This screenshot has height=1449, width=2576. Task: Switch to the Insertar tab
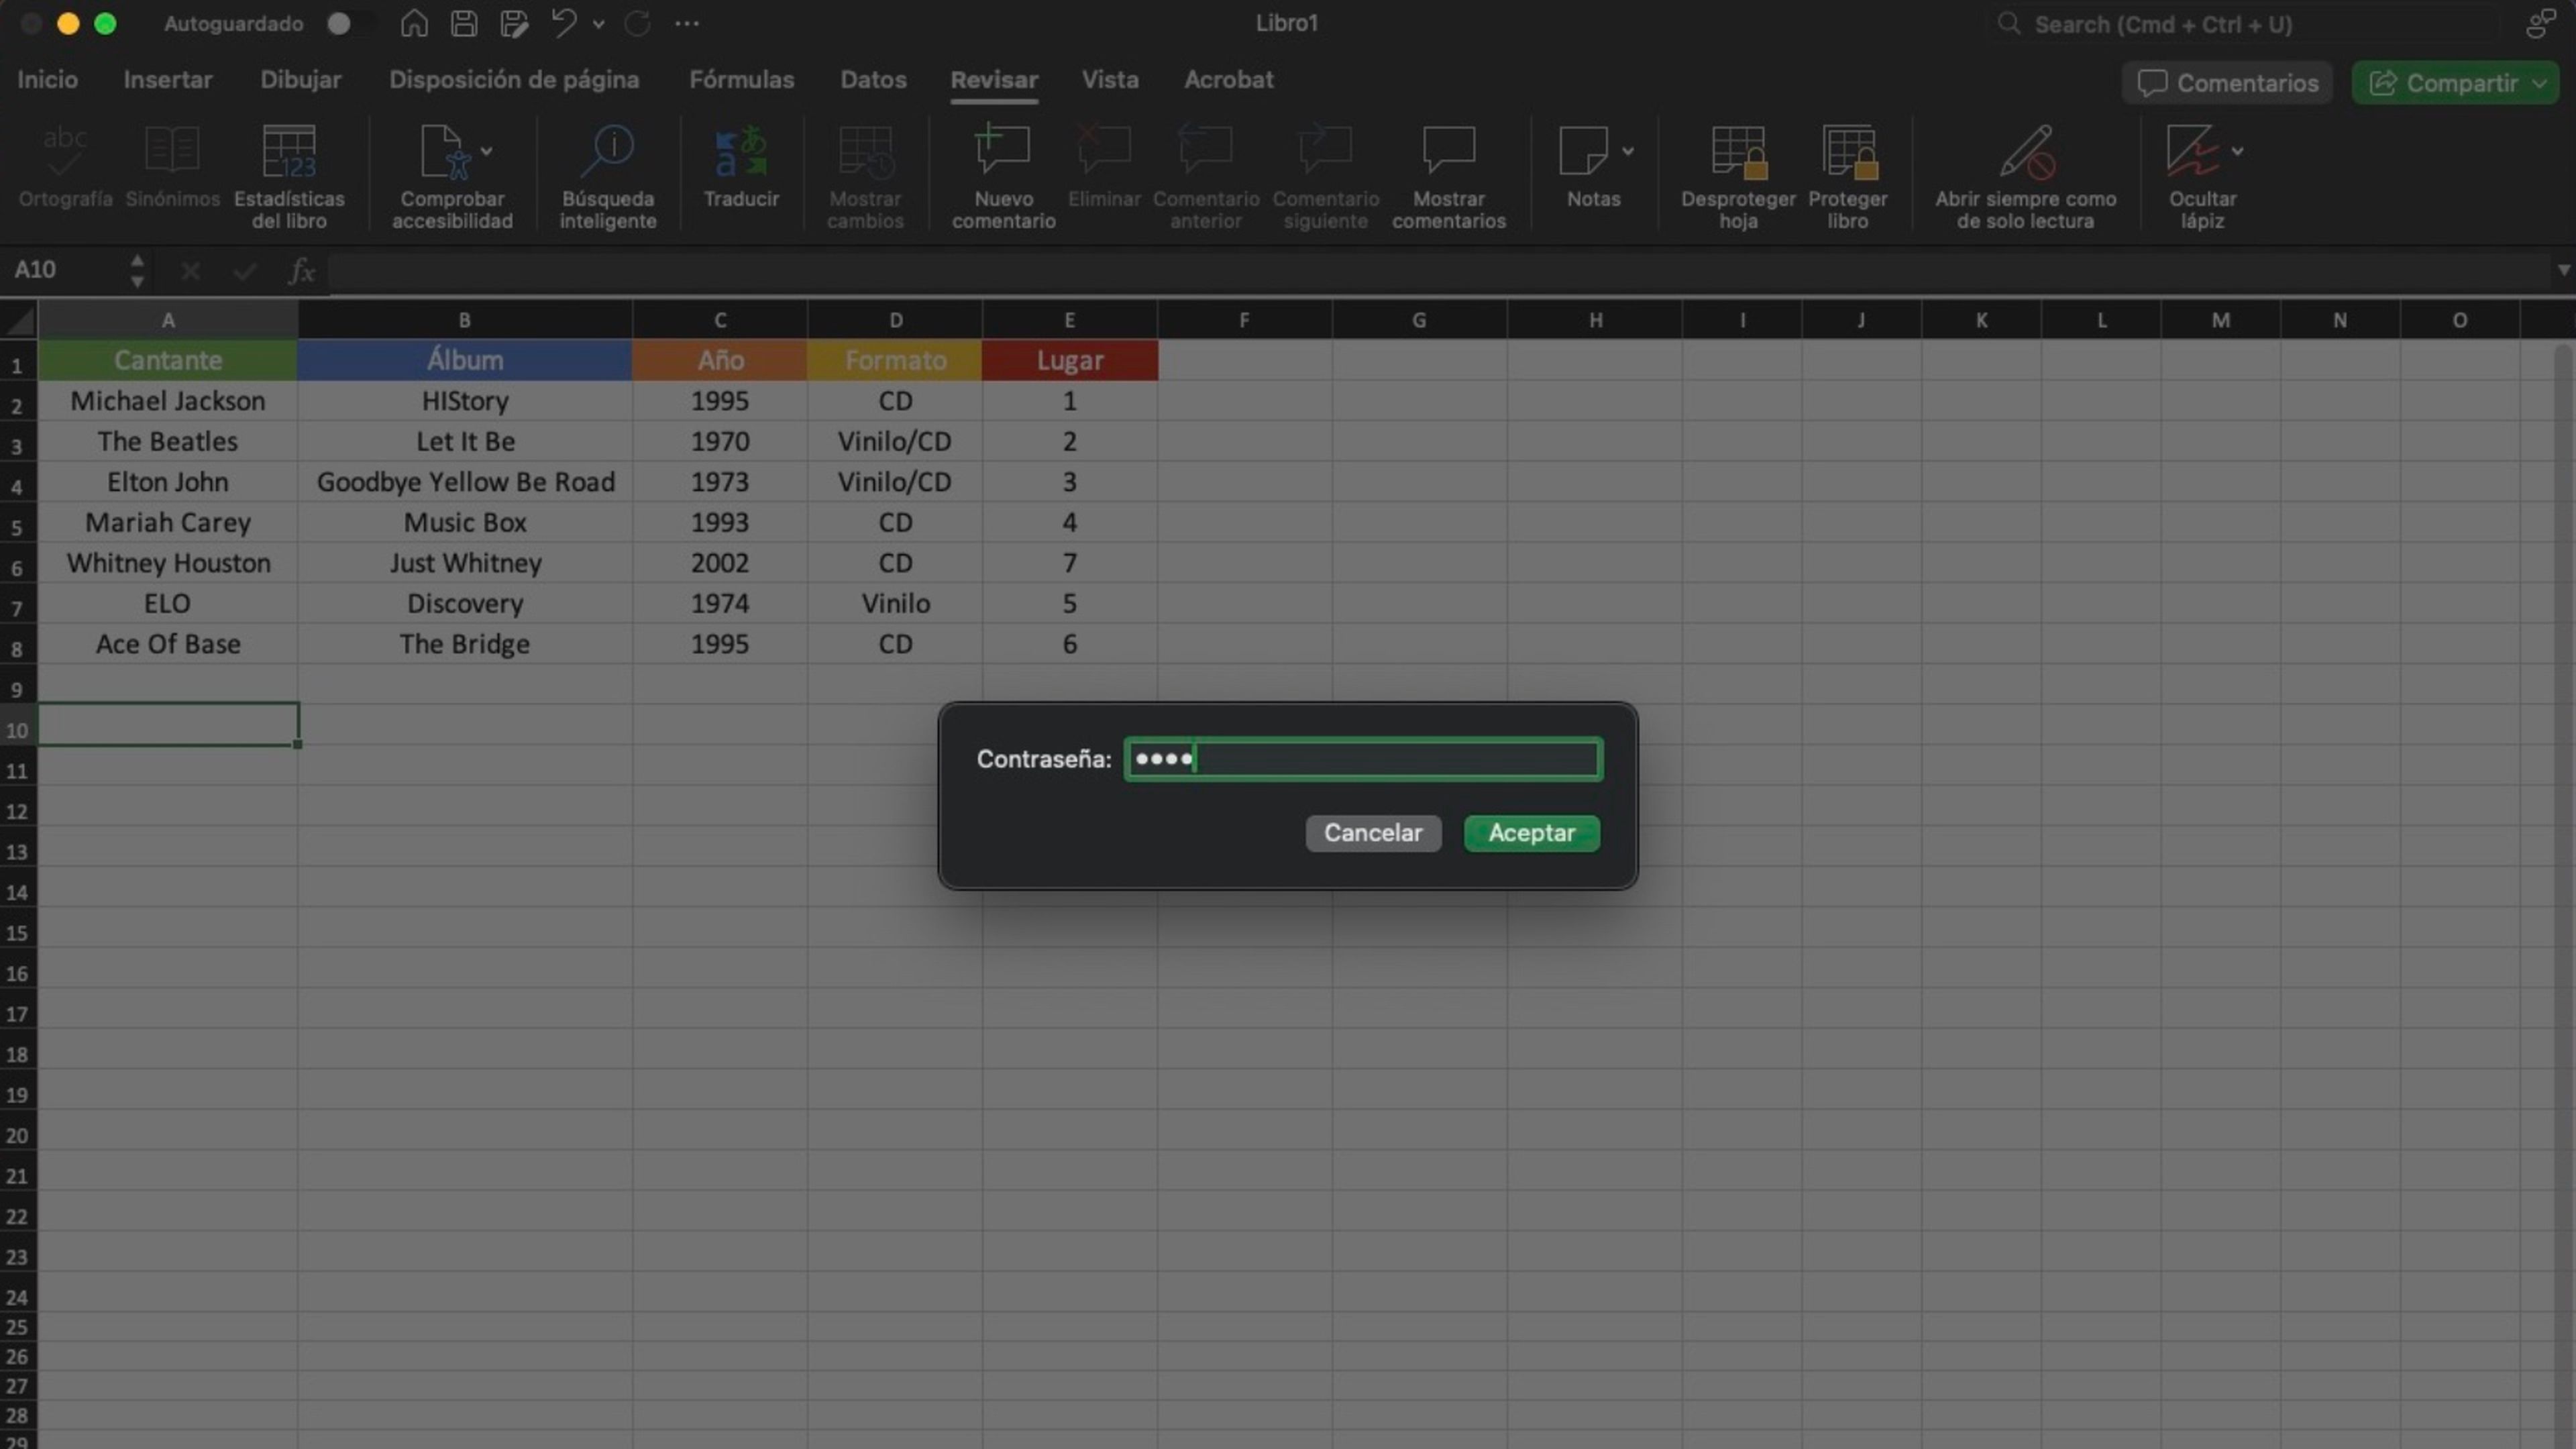click(168, 80)
